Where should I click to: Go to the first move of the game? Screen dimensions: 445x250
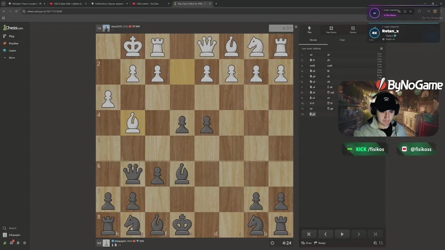tap(309, 234)
